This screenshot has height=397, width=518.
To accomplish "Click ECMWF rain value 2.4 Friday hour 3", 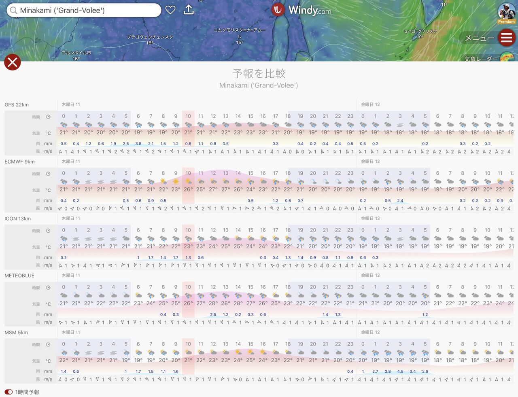I will point(400,201).
